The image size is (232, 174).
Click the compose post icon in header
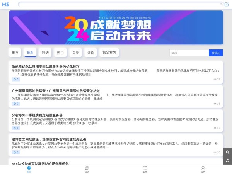click(x=227, y=4)
